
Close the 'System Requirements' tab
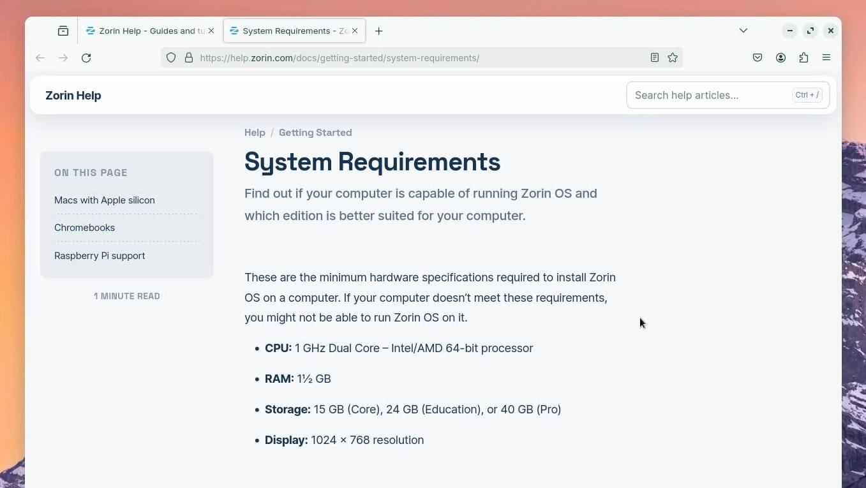click(355, 31)
